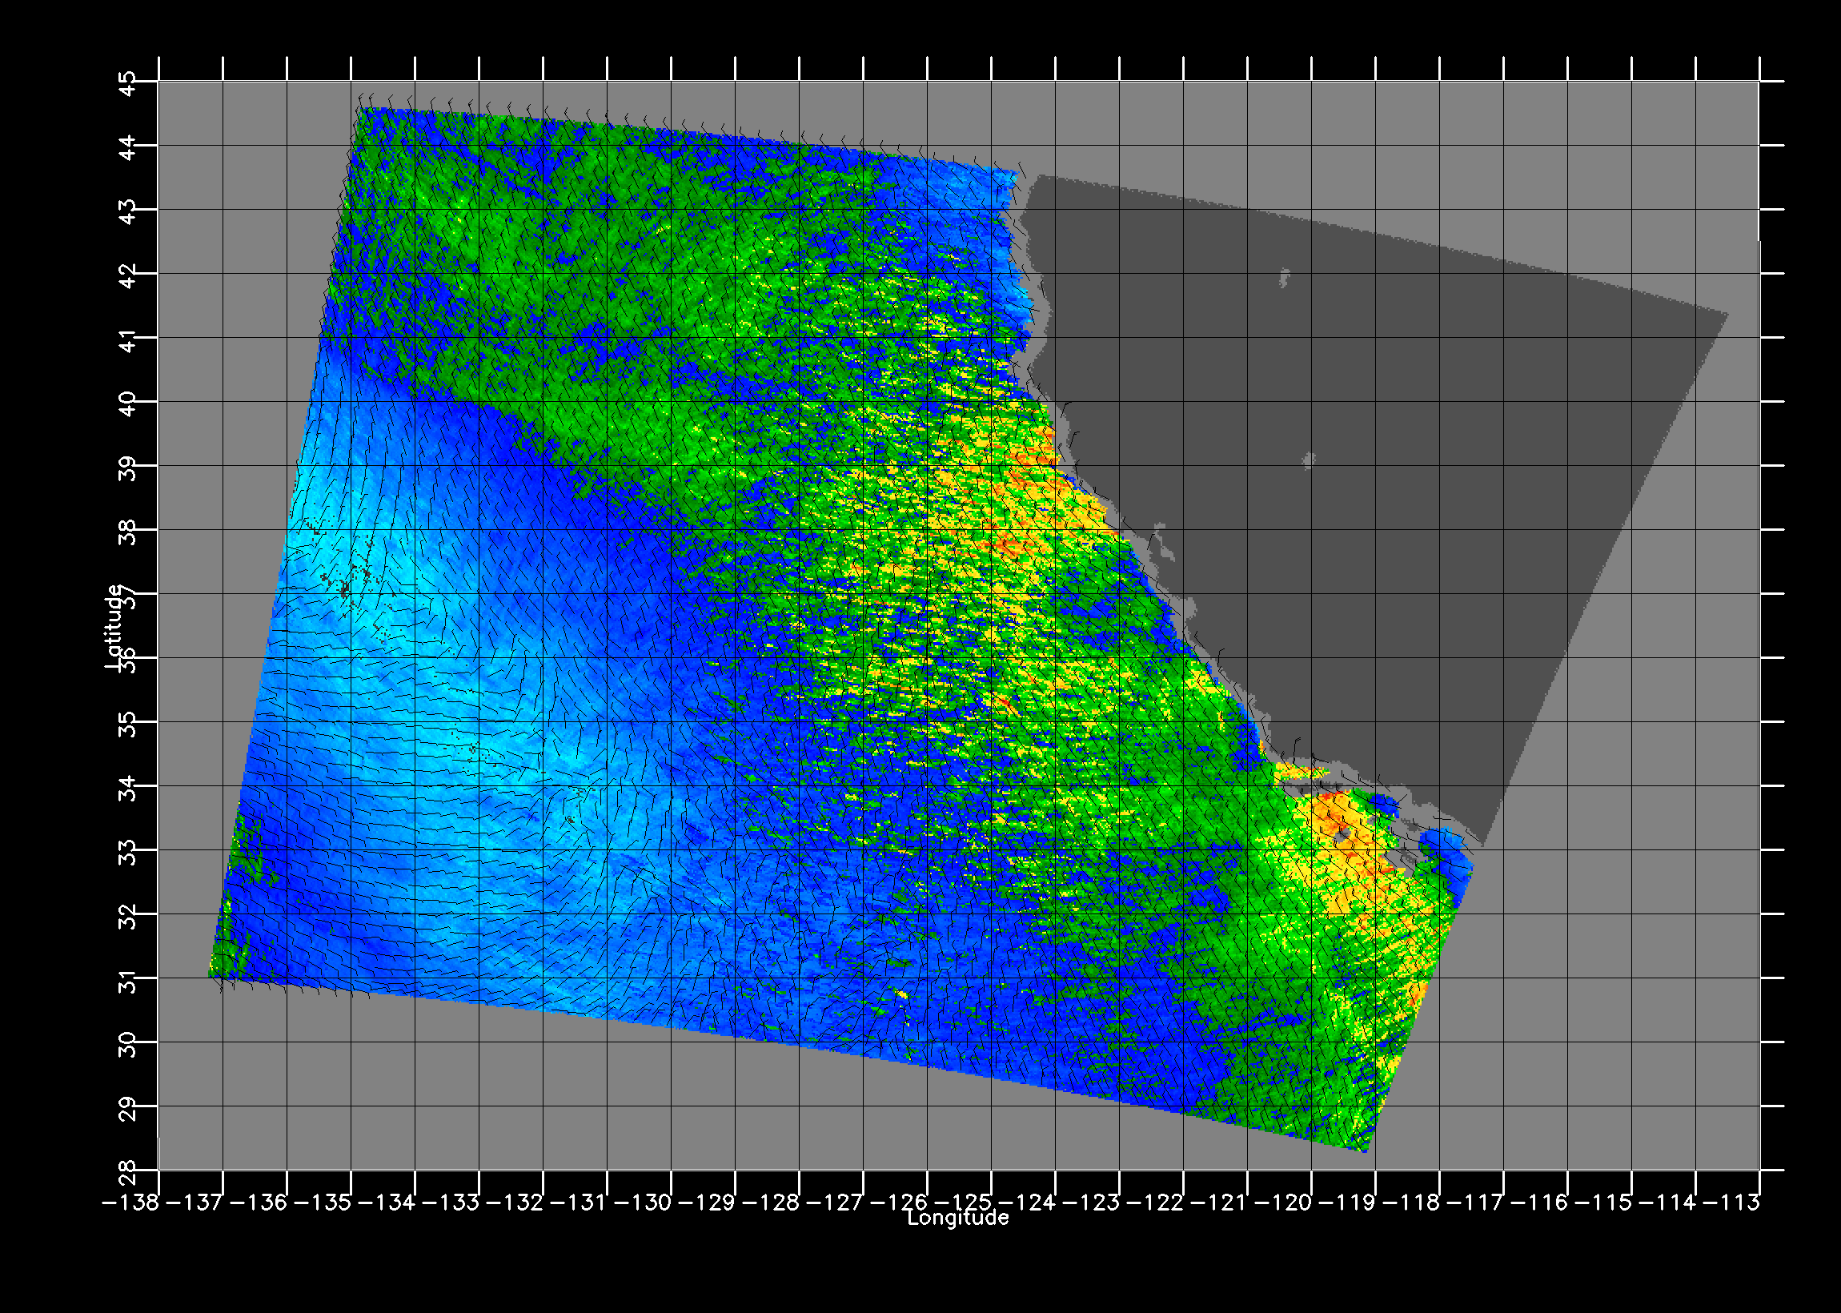Select the -128 longitude tick label

click(771, 1203)
